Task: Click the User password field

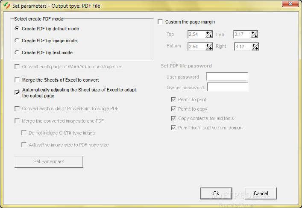Action: click(x=227, y=77)
